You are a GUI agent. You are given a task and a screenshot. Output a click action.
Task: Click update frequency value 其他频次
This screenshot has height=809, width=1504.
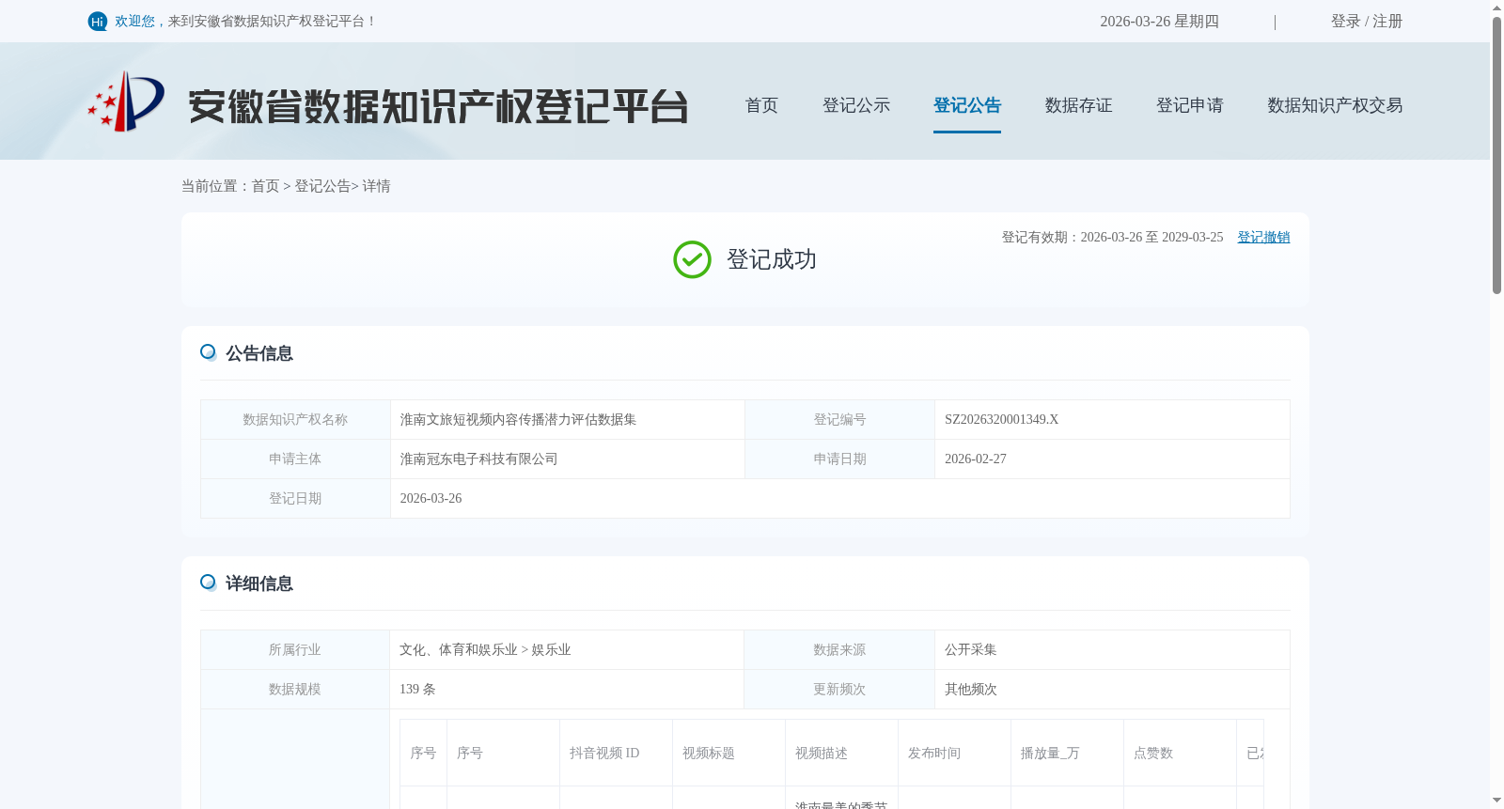coord(971,690)
